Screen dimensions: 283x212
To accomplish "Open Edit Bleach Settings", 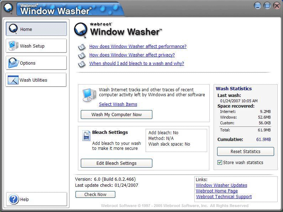I will [117, 163].
